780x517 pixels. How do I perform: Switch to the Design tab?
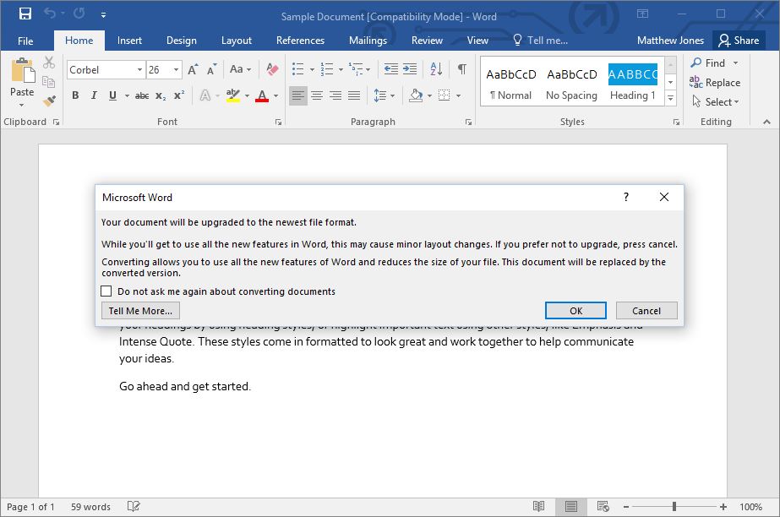181,41
